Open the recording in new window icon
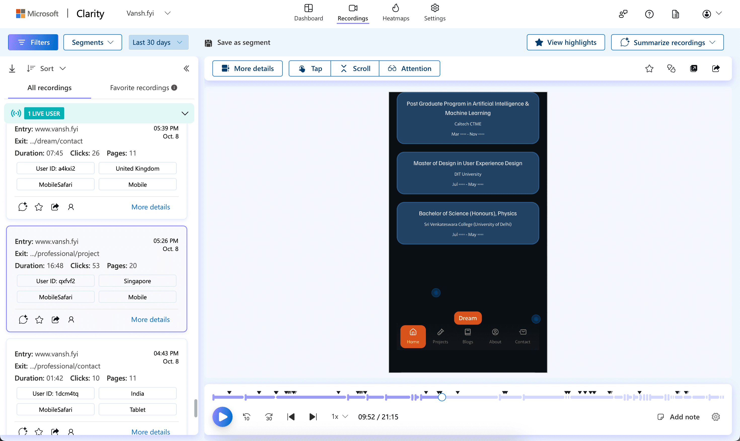Screen dimensions: 740x441 pos(693,69)
